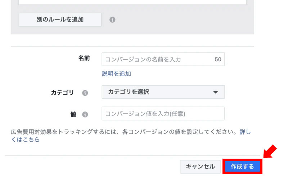288x177 pixels.
Task: Click the info icon next to 値
Action: (x=85, y=114)
